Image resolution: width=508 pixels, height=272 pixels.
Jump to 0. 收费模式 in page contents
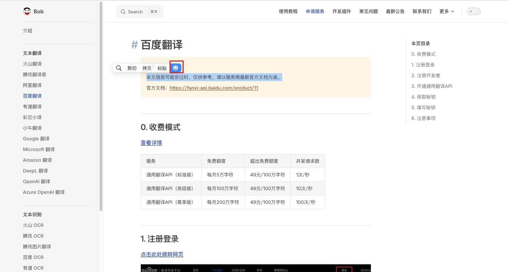point(423,54)
